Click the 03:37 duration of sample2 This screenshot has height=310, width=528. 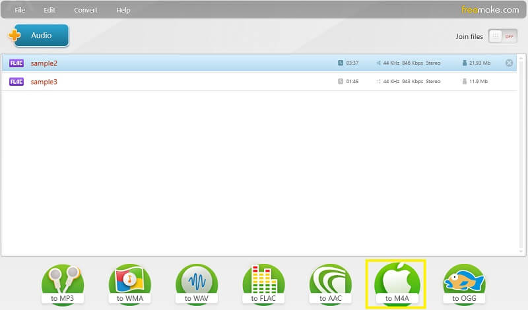(352, 63)
